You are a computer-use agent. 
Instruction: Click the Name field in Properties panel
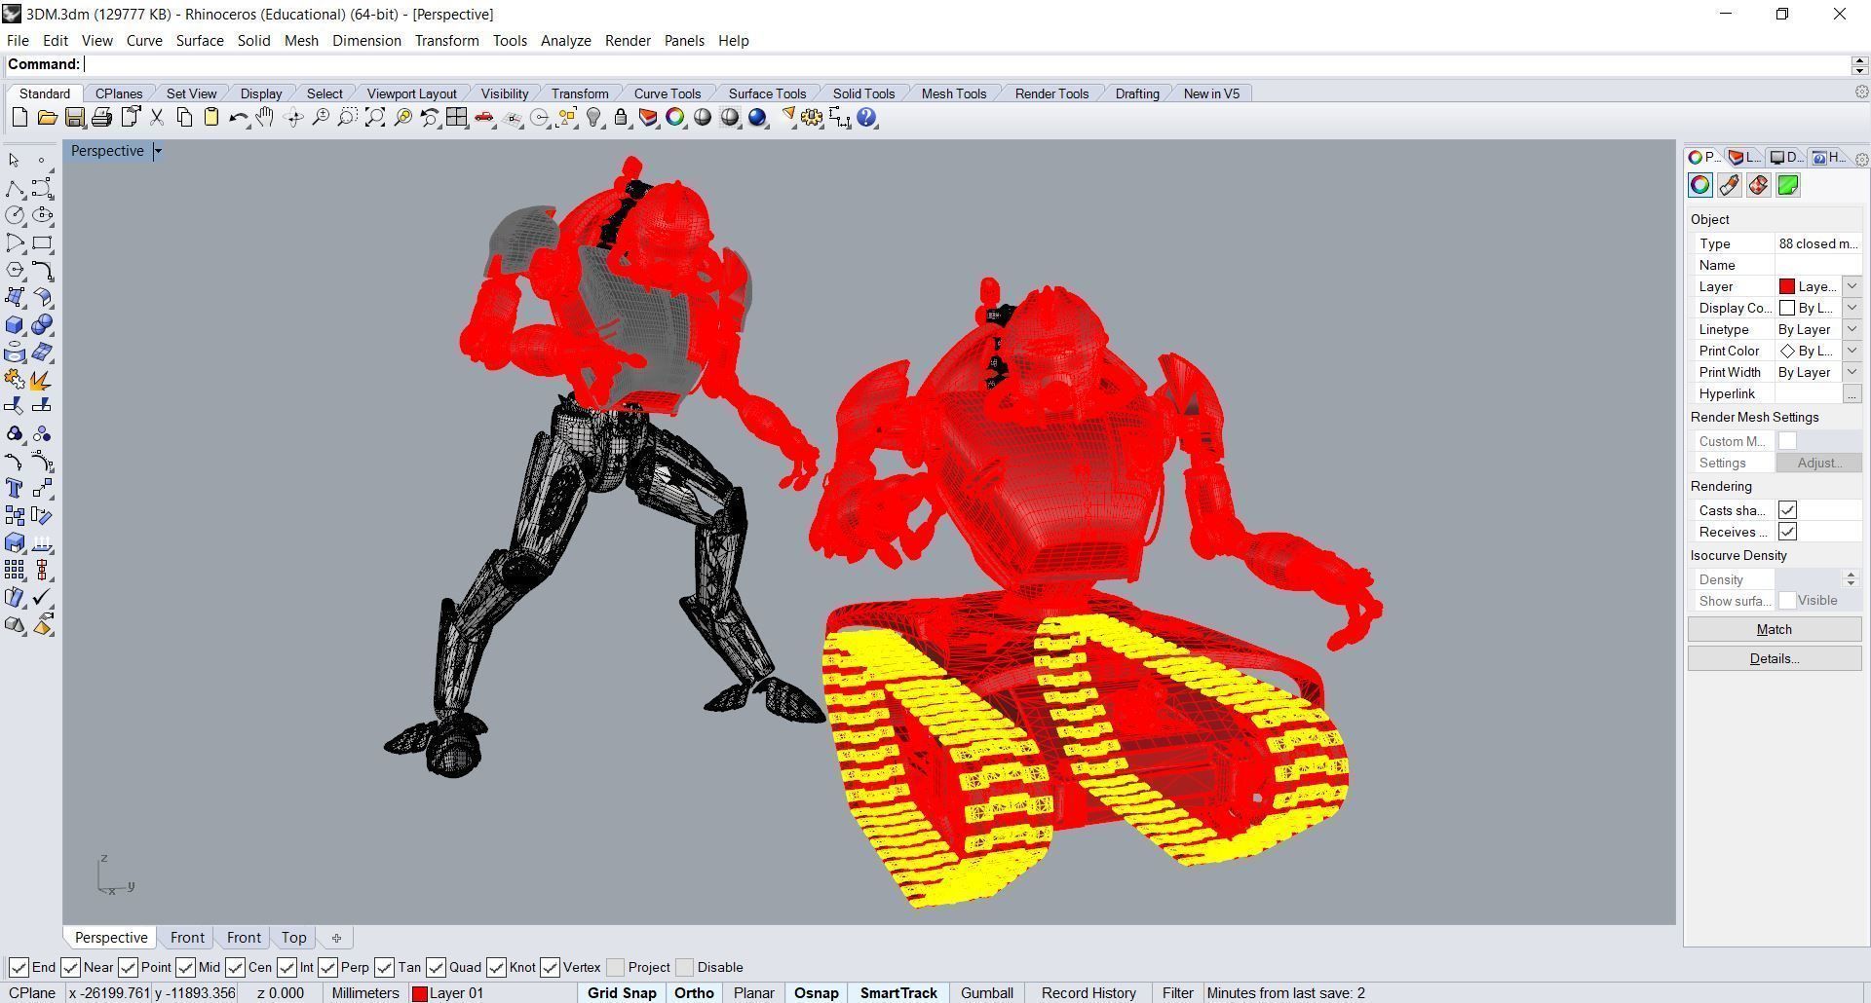pos(1817,265)
